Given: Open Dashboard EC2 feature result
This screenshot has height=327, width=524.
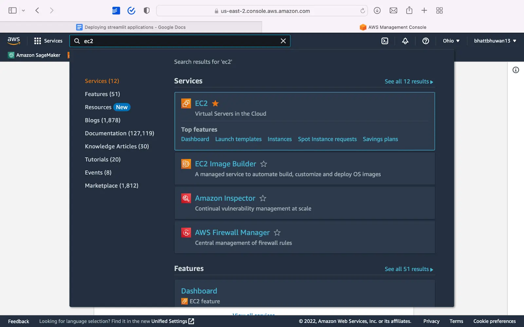Looking at the screenshot, I should pyautogui.click(x=199, y=291).
